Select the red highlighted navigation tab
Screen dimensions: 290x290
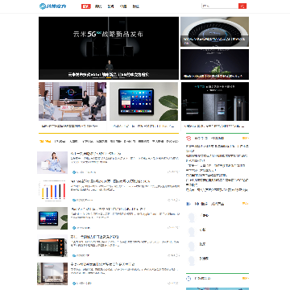point(86,6)
